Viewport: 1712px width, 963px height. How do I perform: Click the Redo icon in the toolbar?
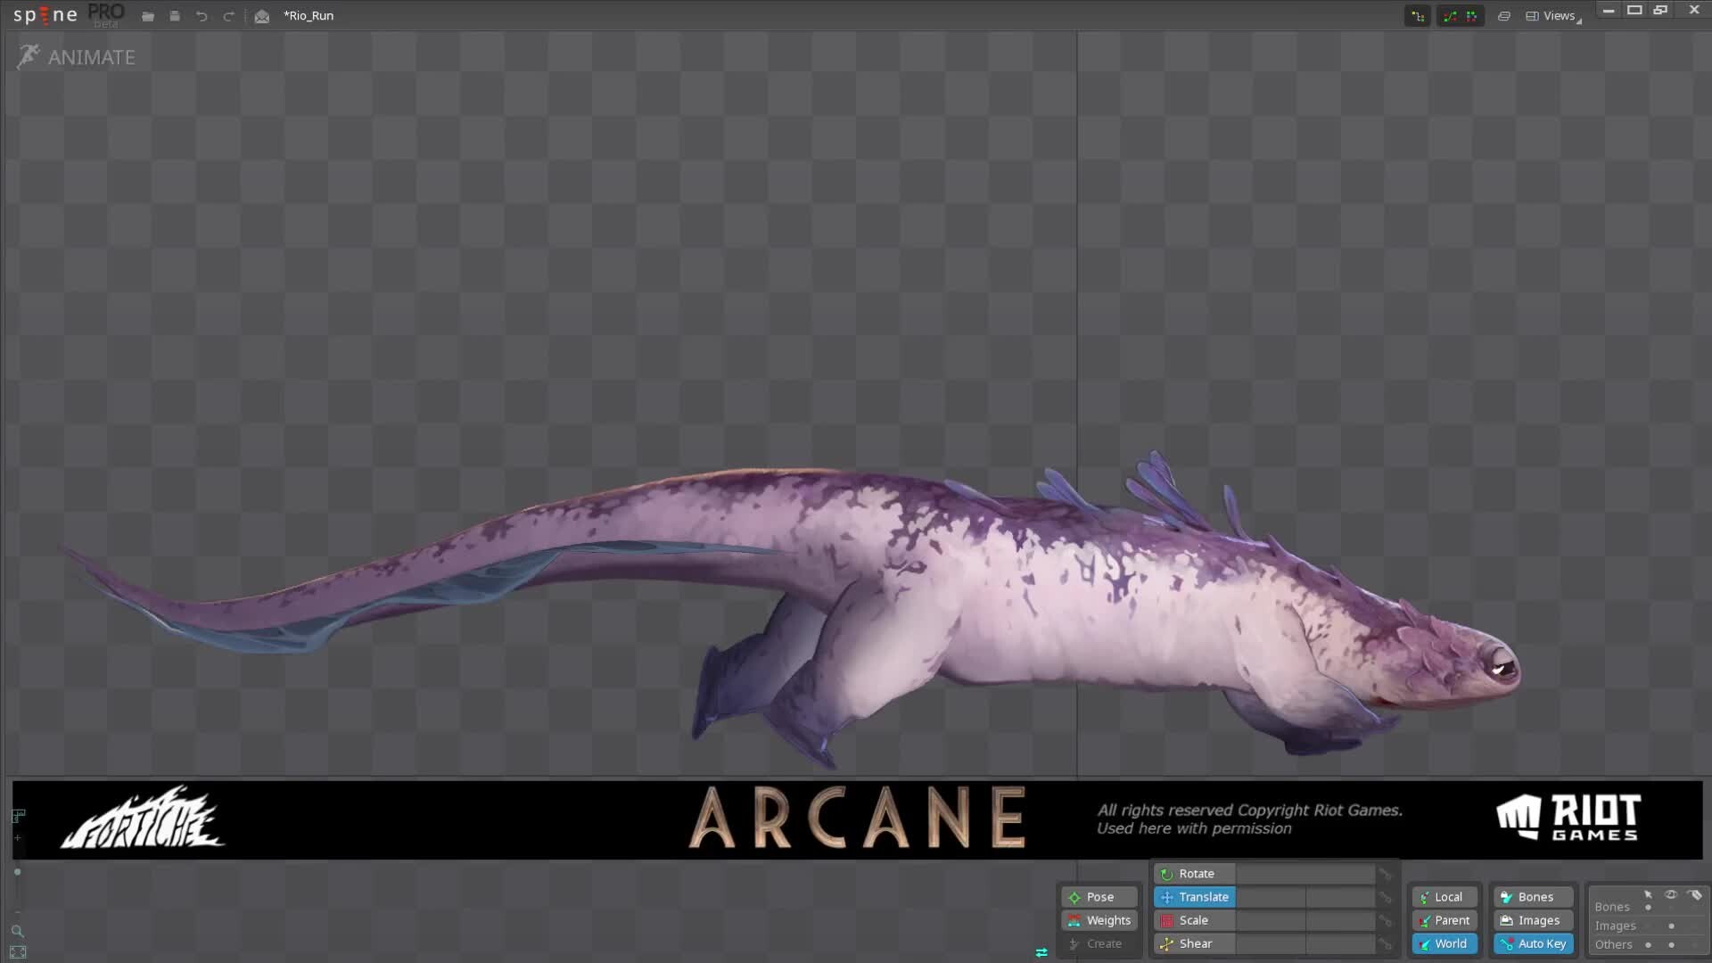229,15
